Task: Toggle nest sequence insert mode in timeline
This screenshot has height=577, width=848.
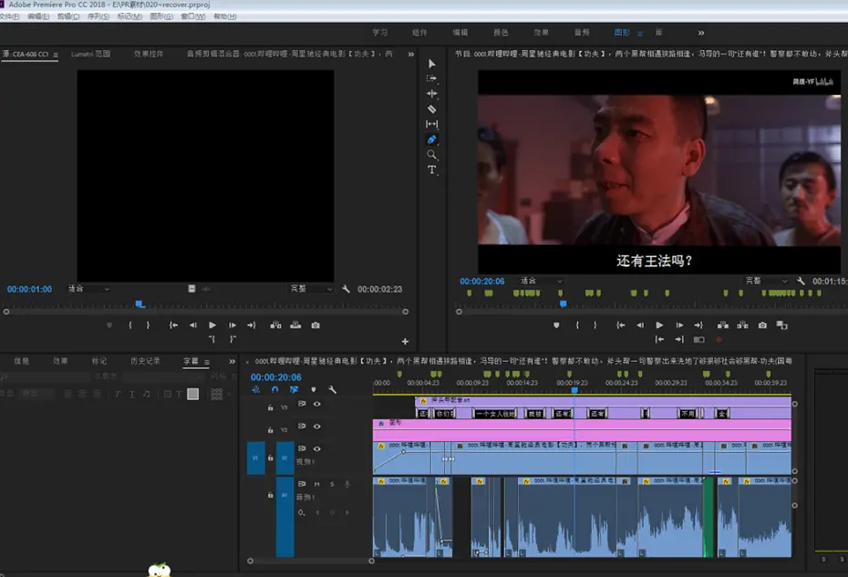Action: coord(256,389)
